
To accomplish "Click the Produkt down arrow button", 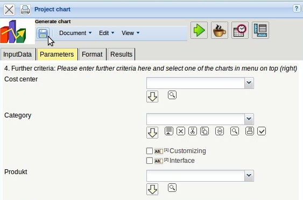I will click(152, 189).
